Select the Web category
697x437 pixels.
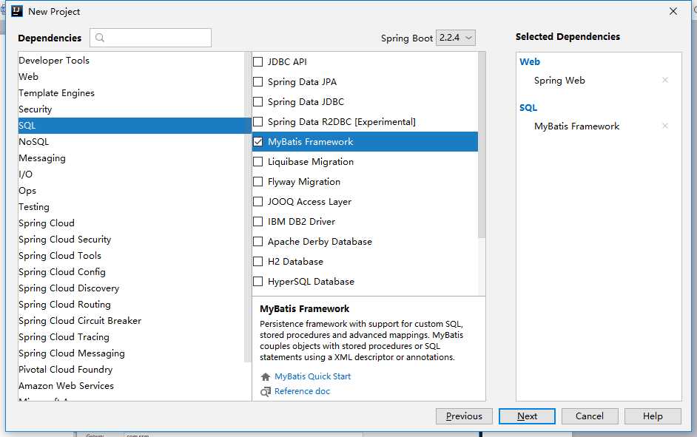(x=132, y=77)
